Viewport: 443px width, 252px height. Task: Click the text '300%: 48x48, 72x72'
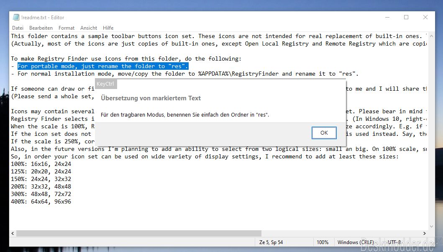click(x=41, y=194)
